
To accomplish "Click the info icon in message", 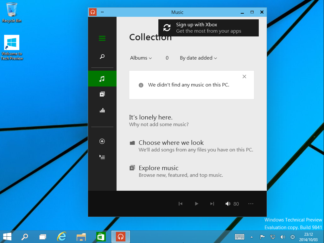I will pyautogui.click(x=141, y=85).
